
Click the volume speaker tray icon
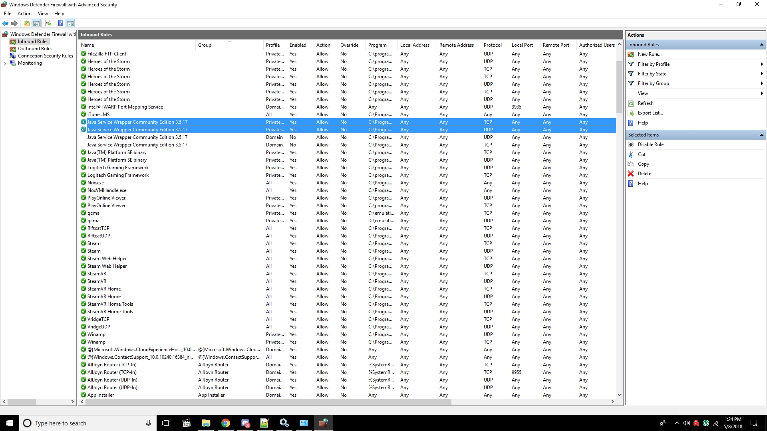coord(686,423)
